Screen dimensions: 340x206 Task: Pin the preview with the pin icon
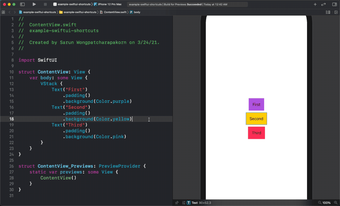tap(176, 202)
